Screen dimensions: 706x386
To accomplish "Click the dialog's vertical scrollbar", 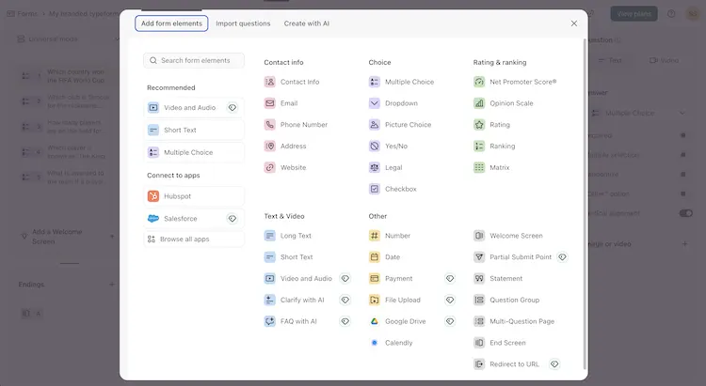I will coord(585,205).
